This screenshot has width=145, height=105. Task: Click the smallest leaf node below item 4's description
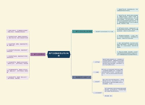(x=108, y=96)
